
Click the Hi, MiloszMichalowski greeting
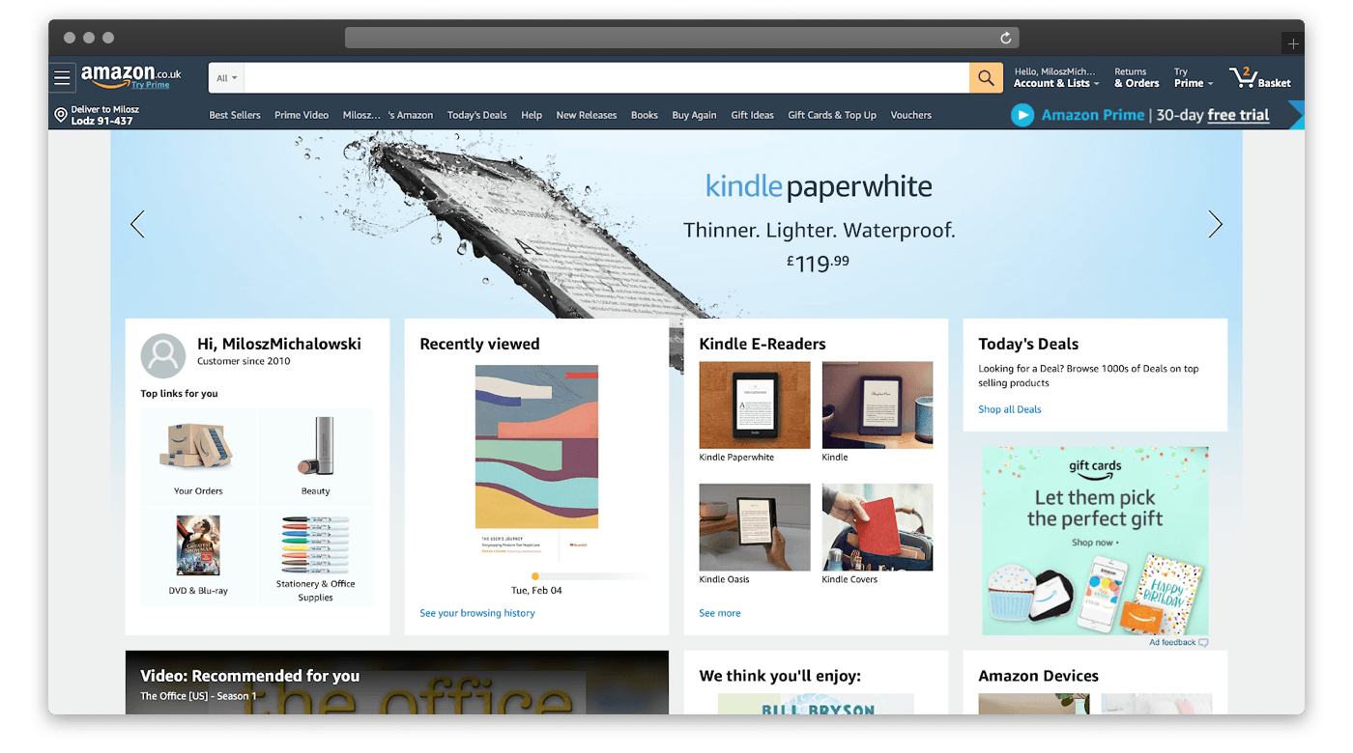(x=279, y=344)
